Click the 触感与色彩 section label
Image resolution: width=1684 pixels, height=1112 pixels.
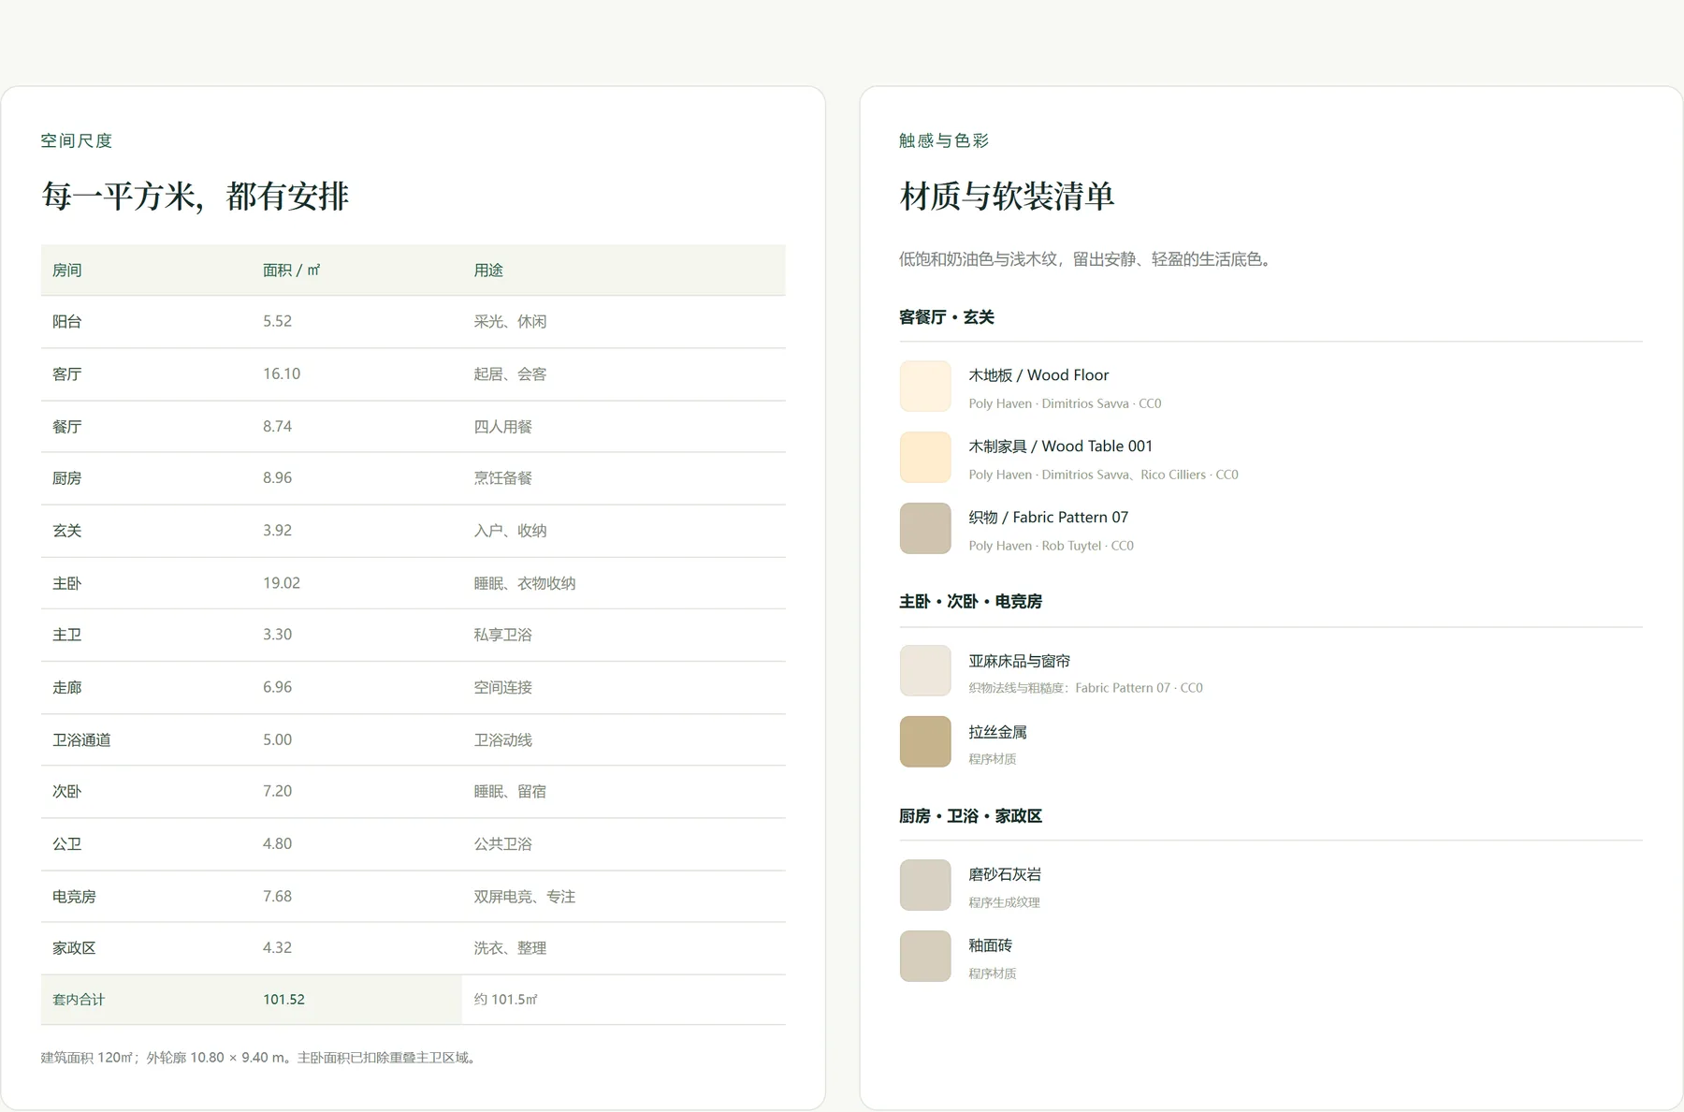coord(944,140)
